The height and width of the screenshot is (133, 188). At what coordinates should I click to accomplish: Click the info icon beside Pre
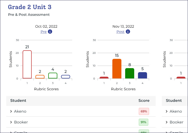pos(50,32)
